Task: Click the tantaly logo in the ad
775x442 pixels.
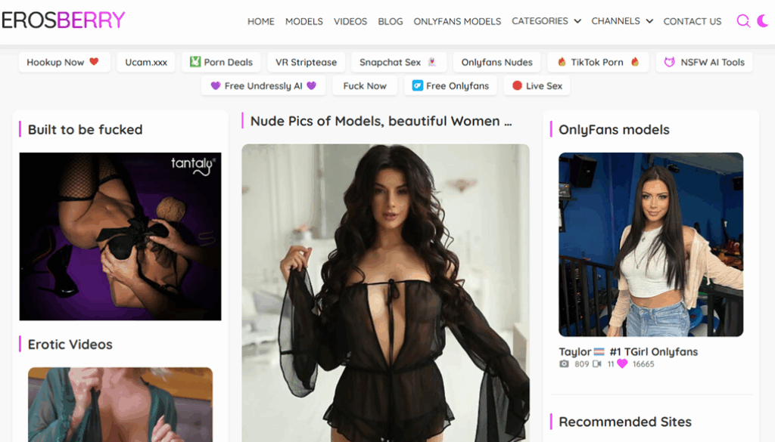Action: (x=193, y=164)
